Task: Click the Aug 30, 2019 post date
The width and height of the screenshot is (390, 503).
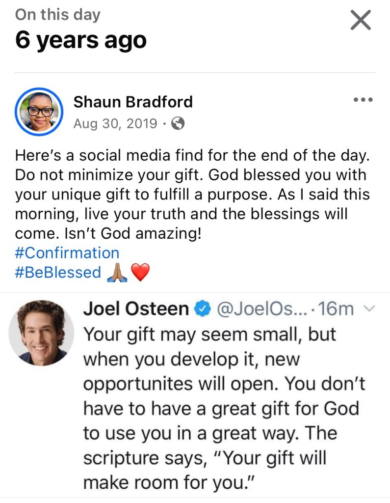Action: click(116, 124)
